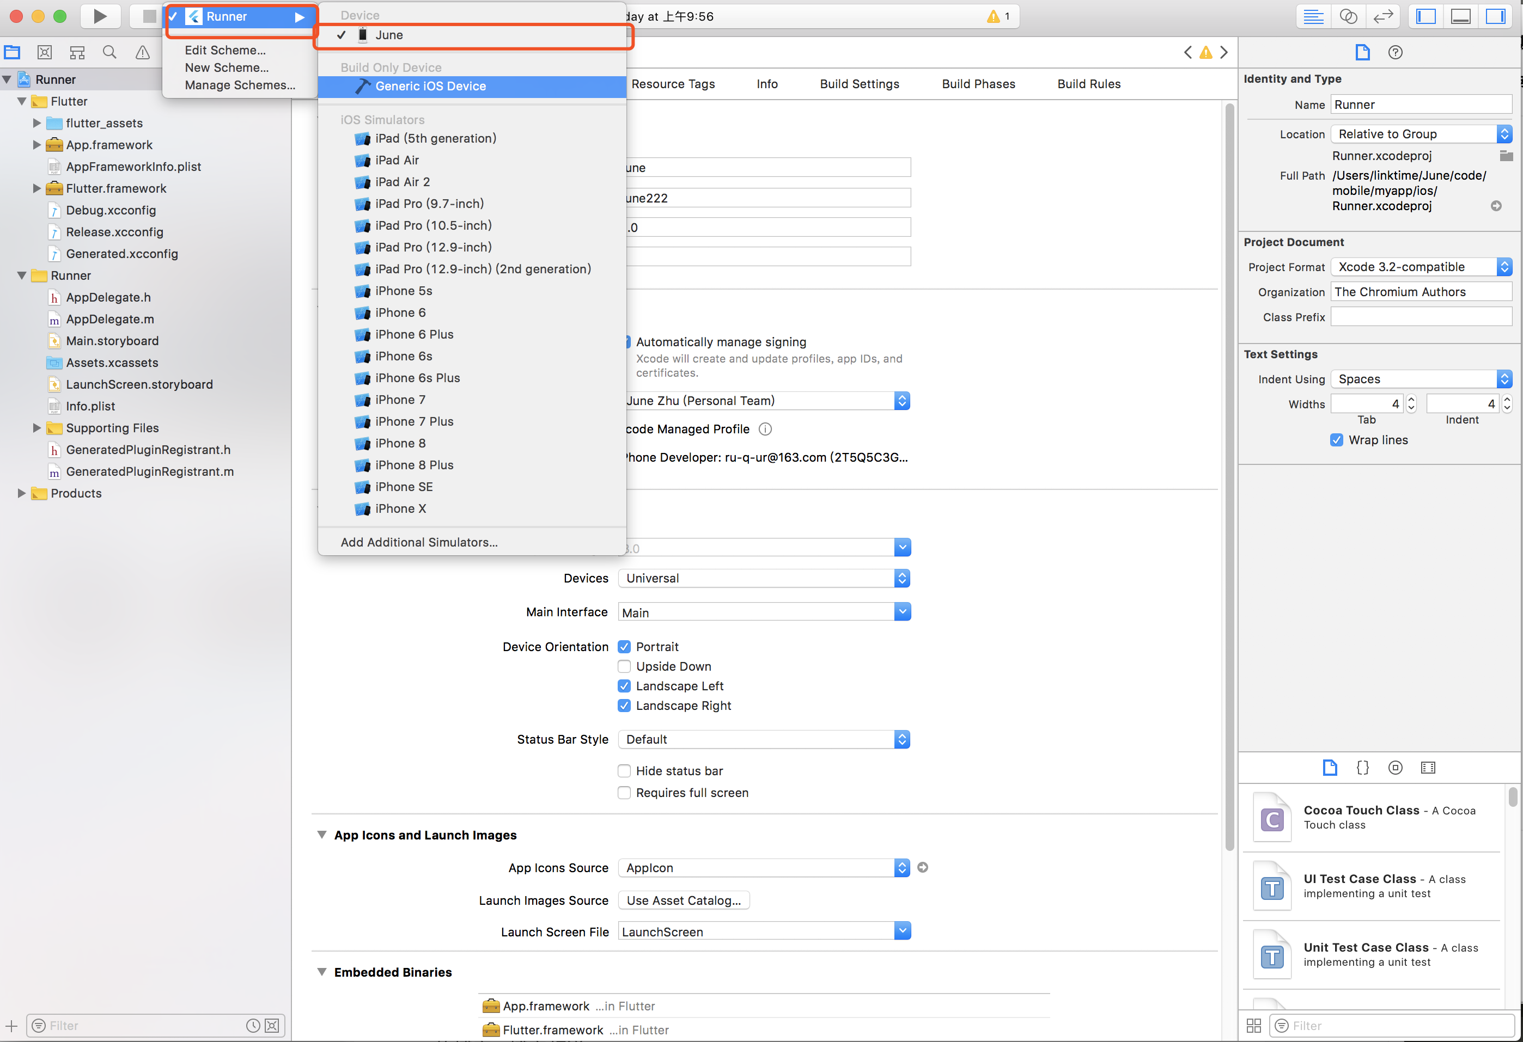
Task: Click the Use Asset Catalog… button
Action: pyautogui.click(x=684, y=900)
